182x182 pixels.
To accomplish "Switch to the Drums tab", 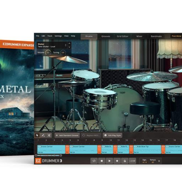I will point(89,36).
